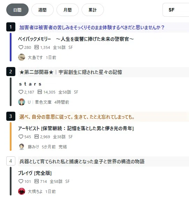
Task: Click the PV icon beside 1,354
Action: pos(37,47)
